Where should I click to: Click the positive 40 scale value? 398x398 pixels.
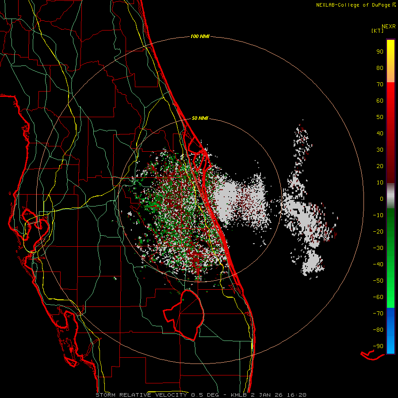[x=380, y=134]
